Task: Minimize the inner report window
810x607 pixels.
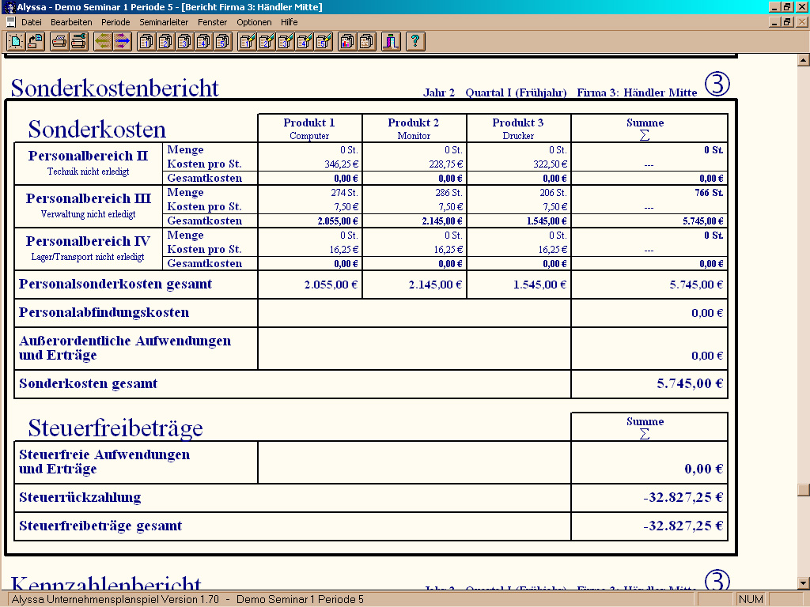Action: [x=775, y=22]
